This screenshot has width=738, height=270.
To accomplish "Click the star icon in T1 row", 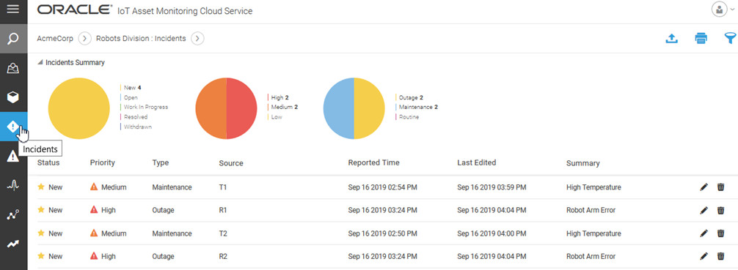I will pos(41,187).
